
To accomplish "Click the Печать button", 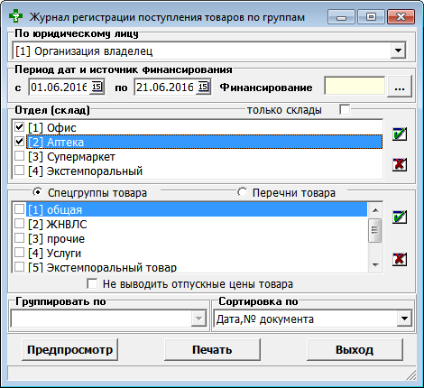I will [212, 349].
